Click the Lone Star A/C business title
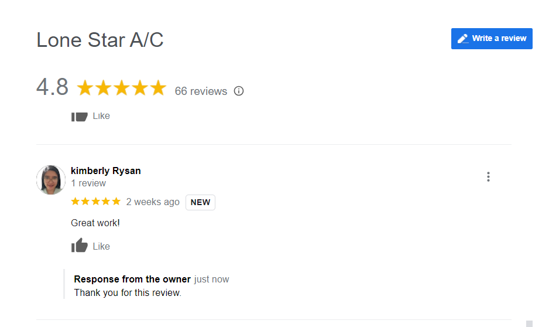Viewport: 549px width, 327px height. 99,40
